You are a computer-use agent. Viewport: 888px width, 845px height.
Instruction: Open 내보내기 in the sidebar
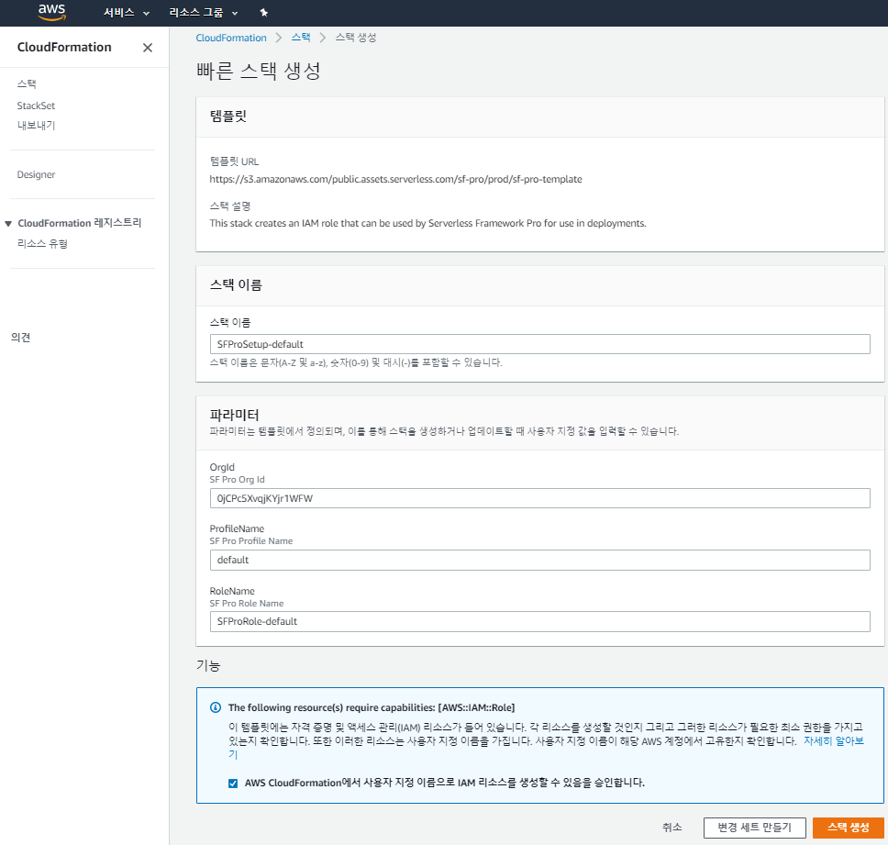[x=37, y=125]
